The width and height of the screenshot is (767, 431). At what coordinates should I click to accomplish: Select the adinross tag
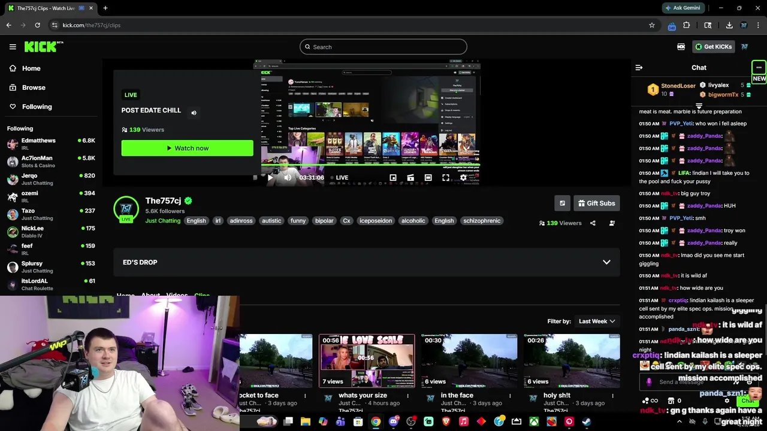(241, 221)
